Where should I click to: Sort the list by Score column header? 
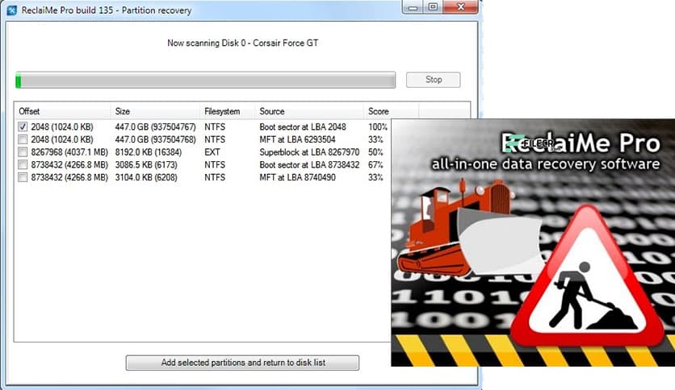click(x=391, y=111)
